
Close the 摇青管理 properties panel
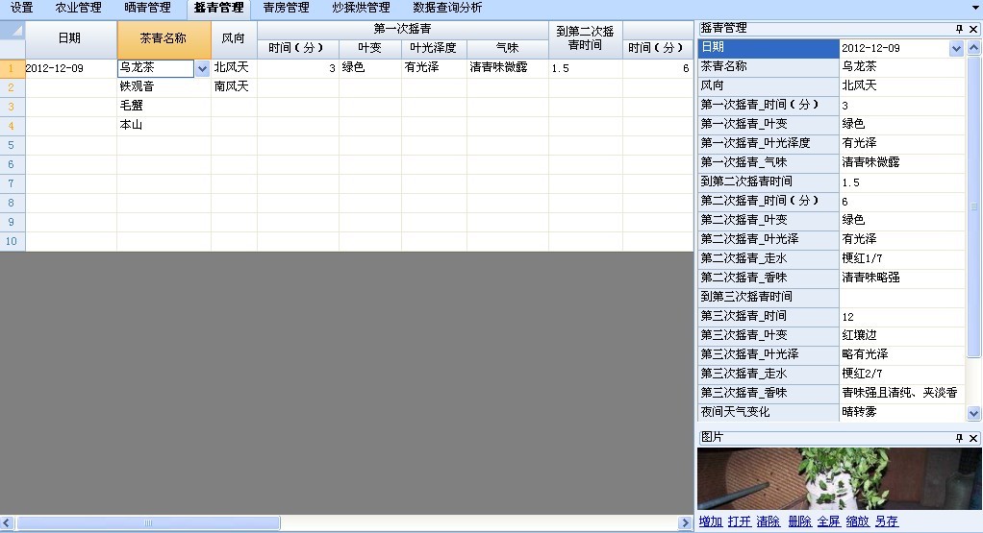[973, 29]
